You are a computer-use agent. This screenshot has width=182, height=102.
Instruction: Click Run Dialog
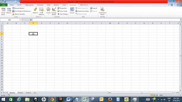(x=63, y=14)
